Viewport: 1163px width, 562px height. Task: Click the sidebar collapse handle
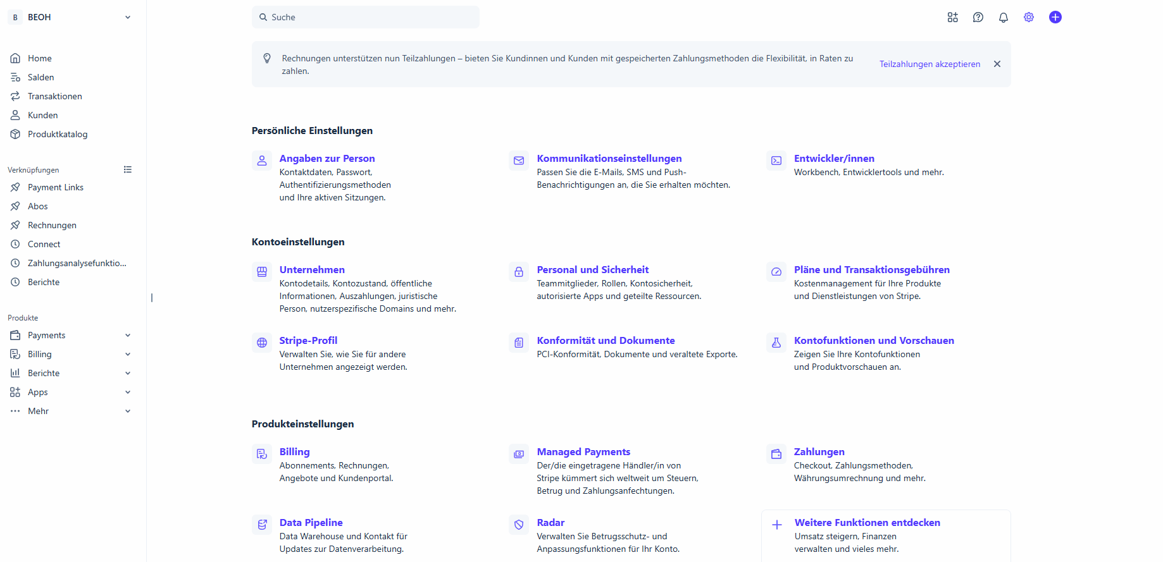pyautogui.click(x=152, y=297)
